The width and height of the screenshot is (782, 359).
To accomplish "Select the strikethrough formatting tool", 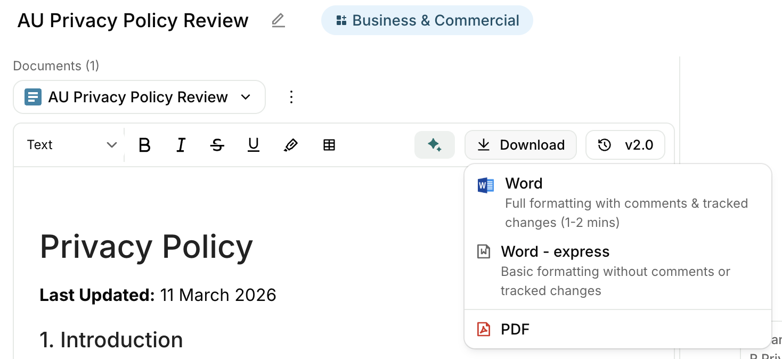I will pos(217,144).
